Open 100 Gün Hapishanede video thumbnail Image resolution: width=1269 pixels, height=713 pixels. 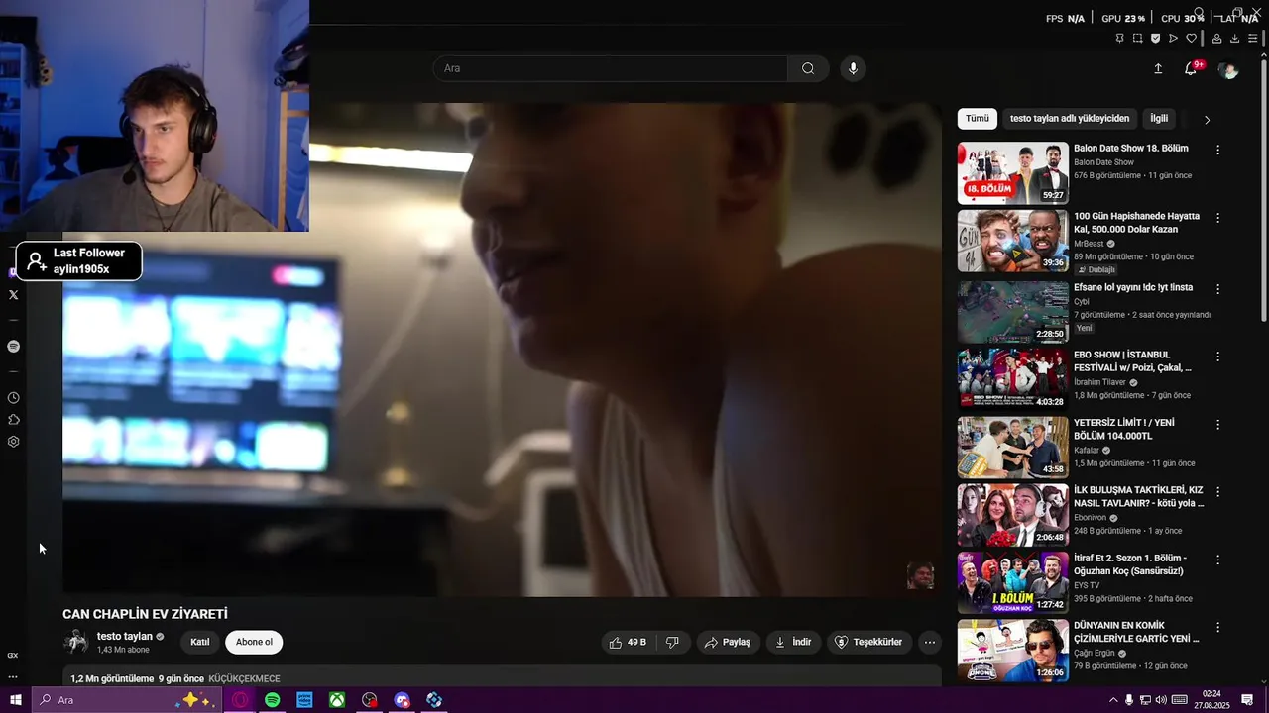tap(1012, 241)
